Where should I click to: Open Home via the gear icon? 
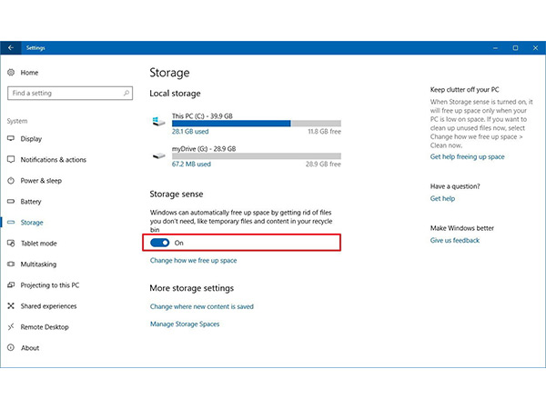(11, 73)
